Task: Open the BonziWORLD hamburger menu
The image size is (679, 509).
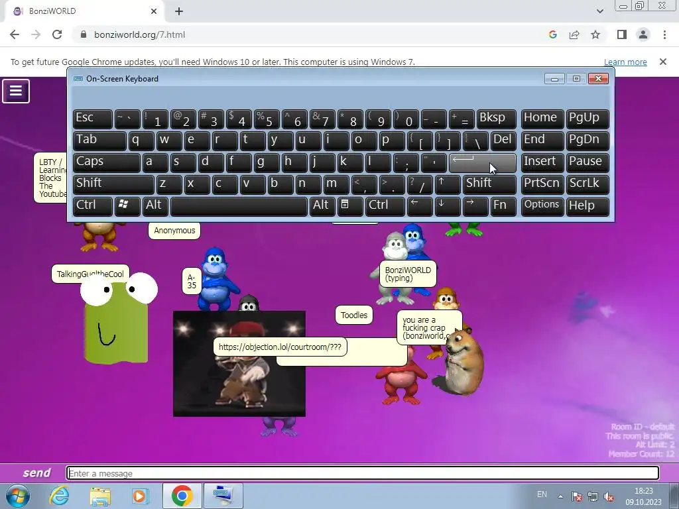Action: [16, 91]
